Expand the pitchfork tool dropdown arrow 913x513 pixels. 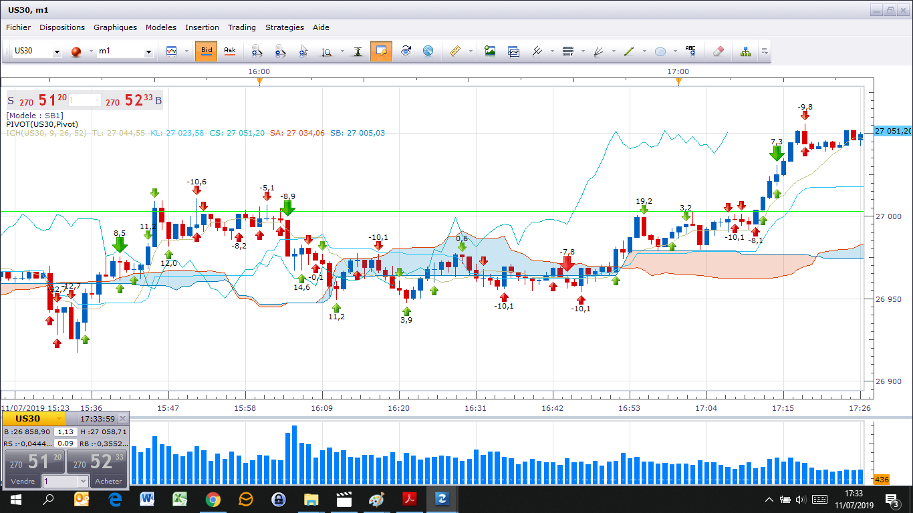pos(552,52)
